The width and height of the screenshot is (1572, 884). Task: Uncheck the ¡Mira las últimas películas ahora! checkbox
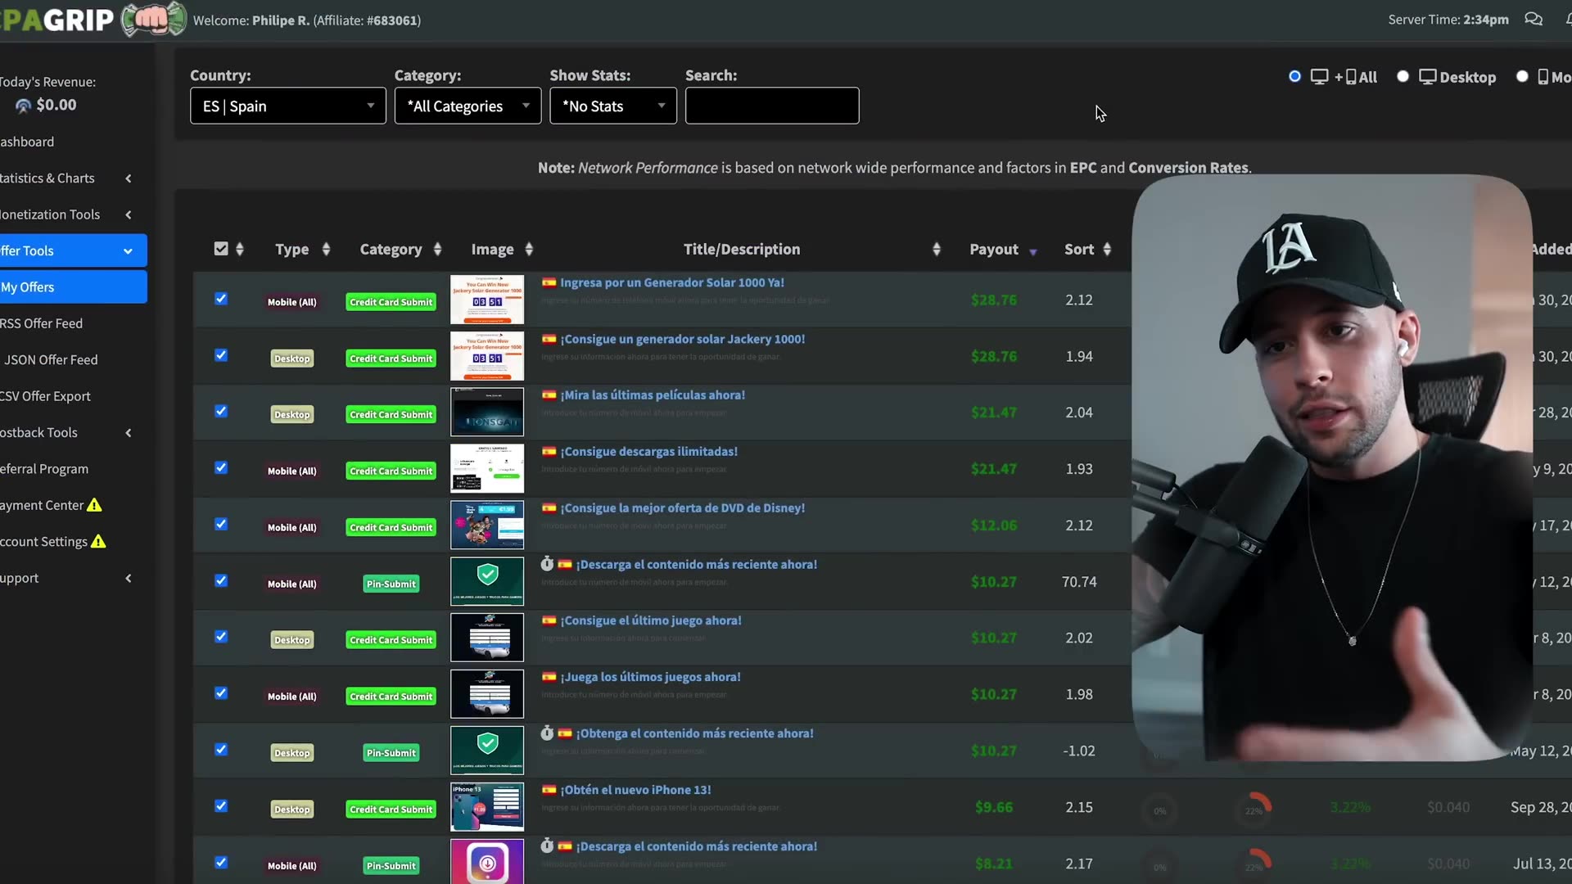[221, 411]
